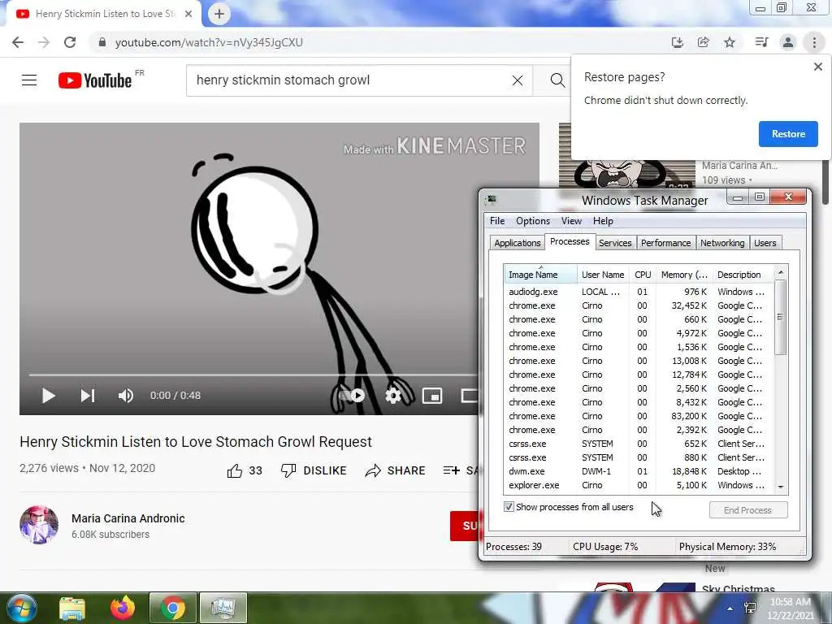Click process list scrollbar down arrow
Image resolution: width=832 pixels, height=624 pixels.
pyautogui.click(x=781, y=487)
